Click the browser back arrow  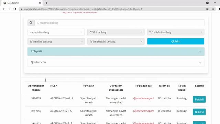point(4,9)
